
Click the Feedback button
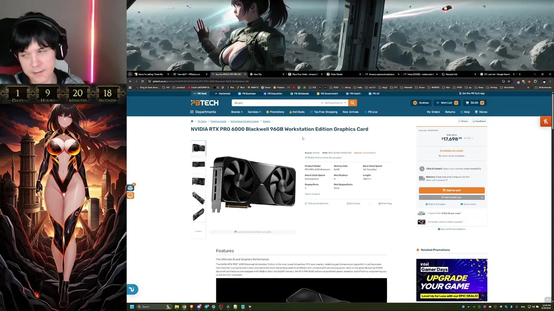click(479, 121)
